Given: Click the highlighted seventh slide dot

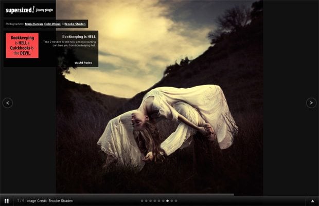Looking at the screenshot, I should [x=168, y=201].
